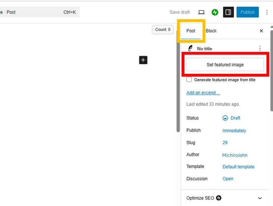This screenshot has width=273, height=206.
Task: Change the publish time from Immediately
Action: (234, 131)
